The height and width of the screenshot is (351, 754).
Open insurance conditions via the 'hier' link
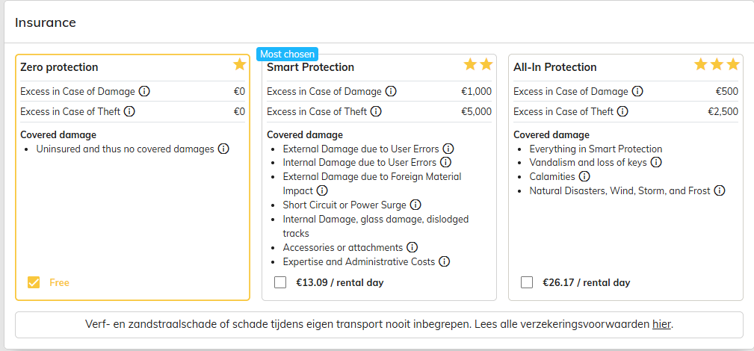tap(661, 325)
